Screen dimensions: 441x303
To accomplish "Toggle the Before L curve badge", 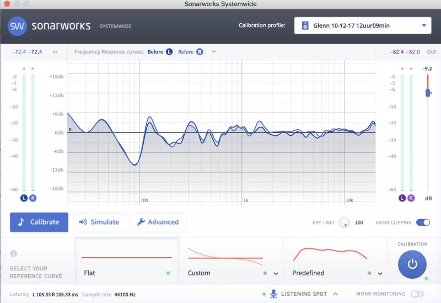I will click(x=169, y=52).
